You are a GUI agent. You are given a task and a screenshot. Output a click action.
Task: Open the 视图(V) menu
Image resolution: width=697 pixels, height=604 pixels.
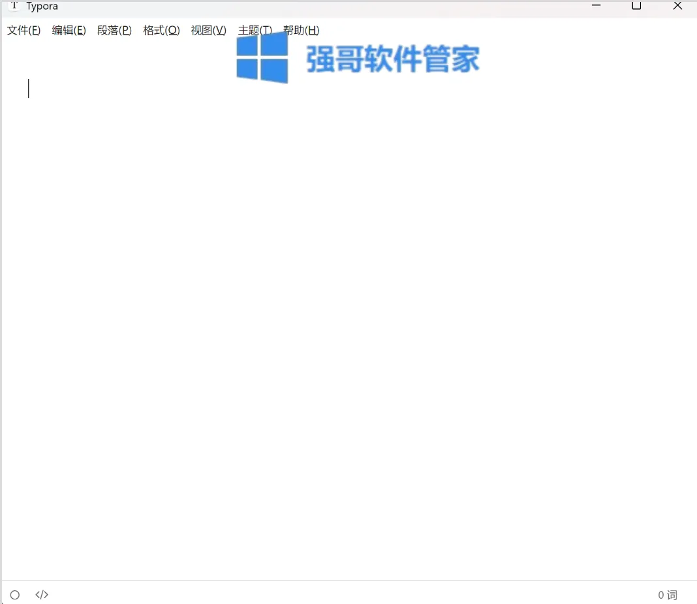click(x=208, y=30)
